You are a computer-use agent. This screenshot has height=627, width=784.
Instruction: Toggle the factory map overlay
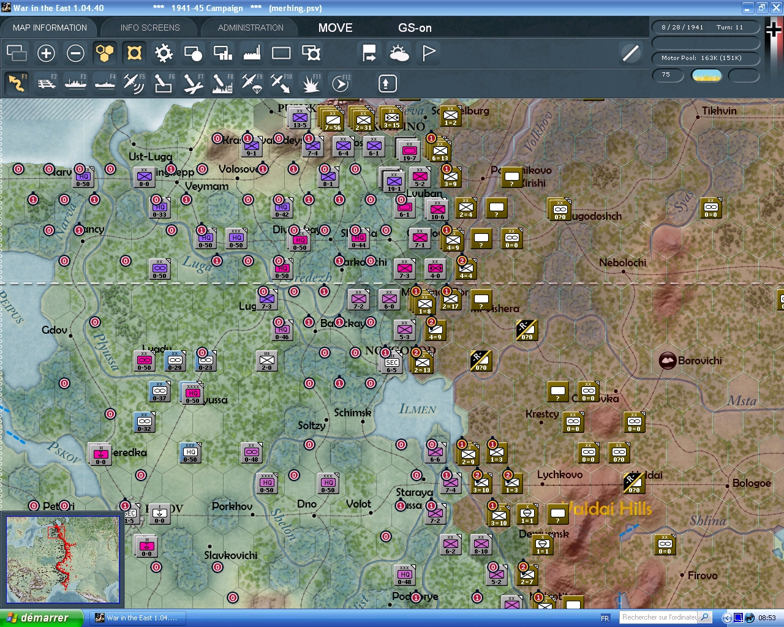pos(252,53)
